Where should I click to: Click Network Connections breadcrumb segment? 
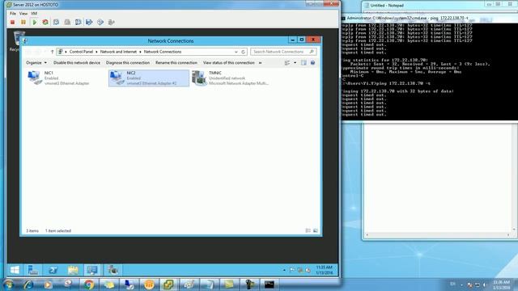click(163, 52)
